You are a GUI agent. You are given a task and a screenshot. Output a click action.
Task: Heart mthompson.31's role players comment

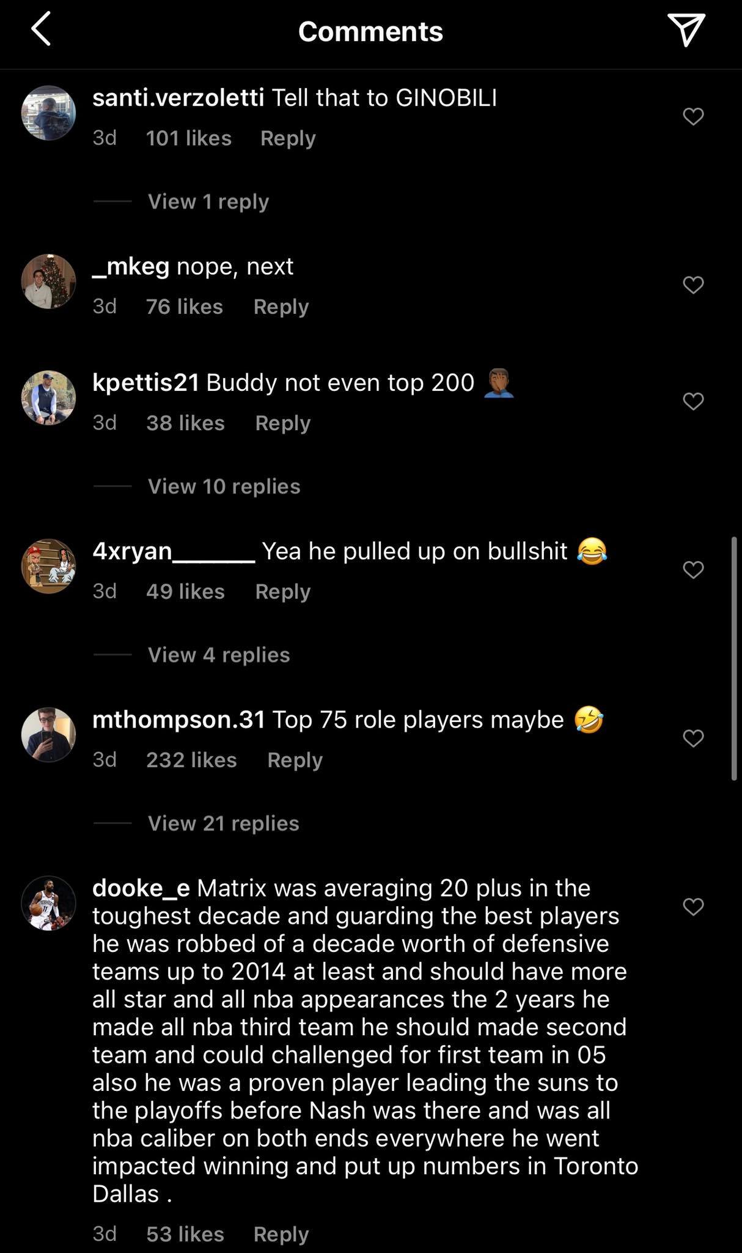point(693,738)
